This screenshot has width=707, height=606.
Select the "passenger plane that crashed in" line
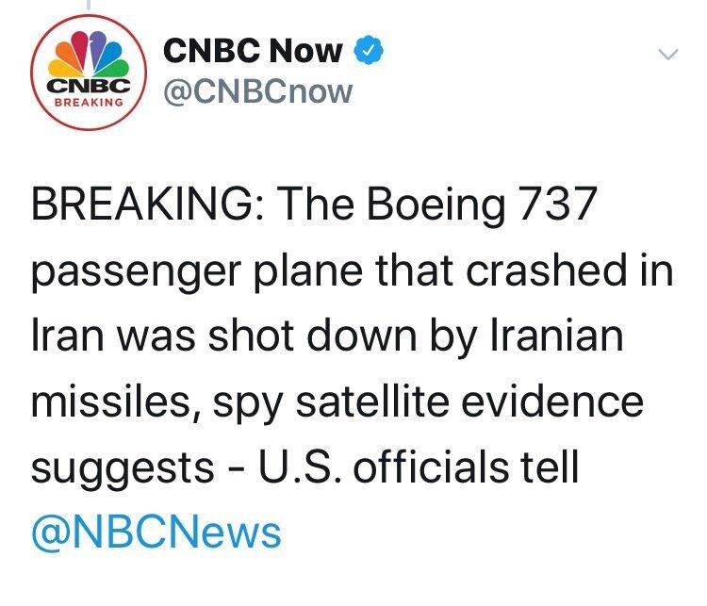pos(353,272)
